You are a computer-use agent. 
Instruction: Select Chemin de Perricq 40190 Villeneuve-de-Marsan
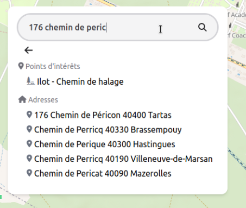(123, 159)
